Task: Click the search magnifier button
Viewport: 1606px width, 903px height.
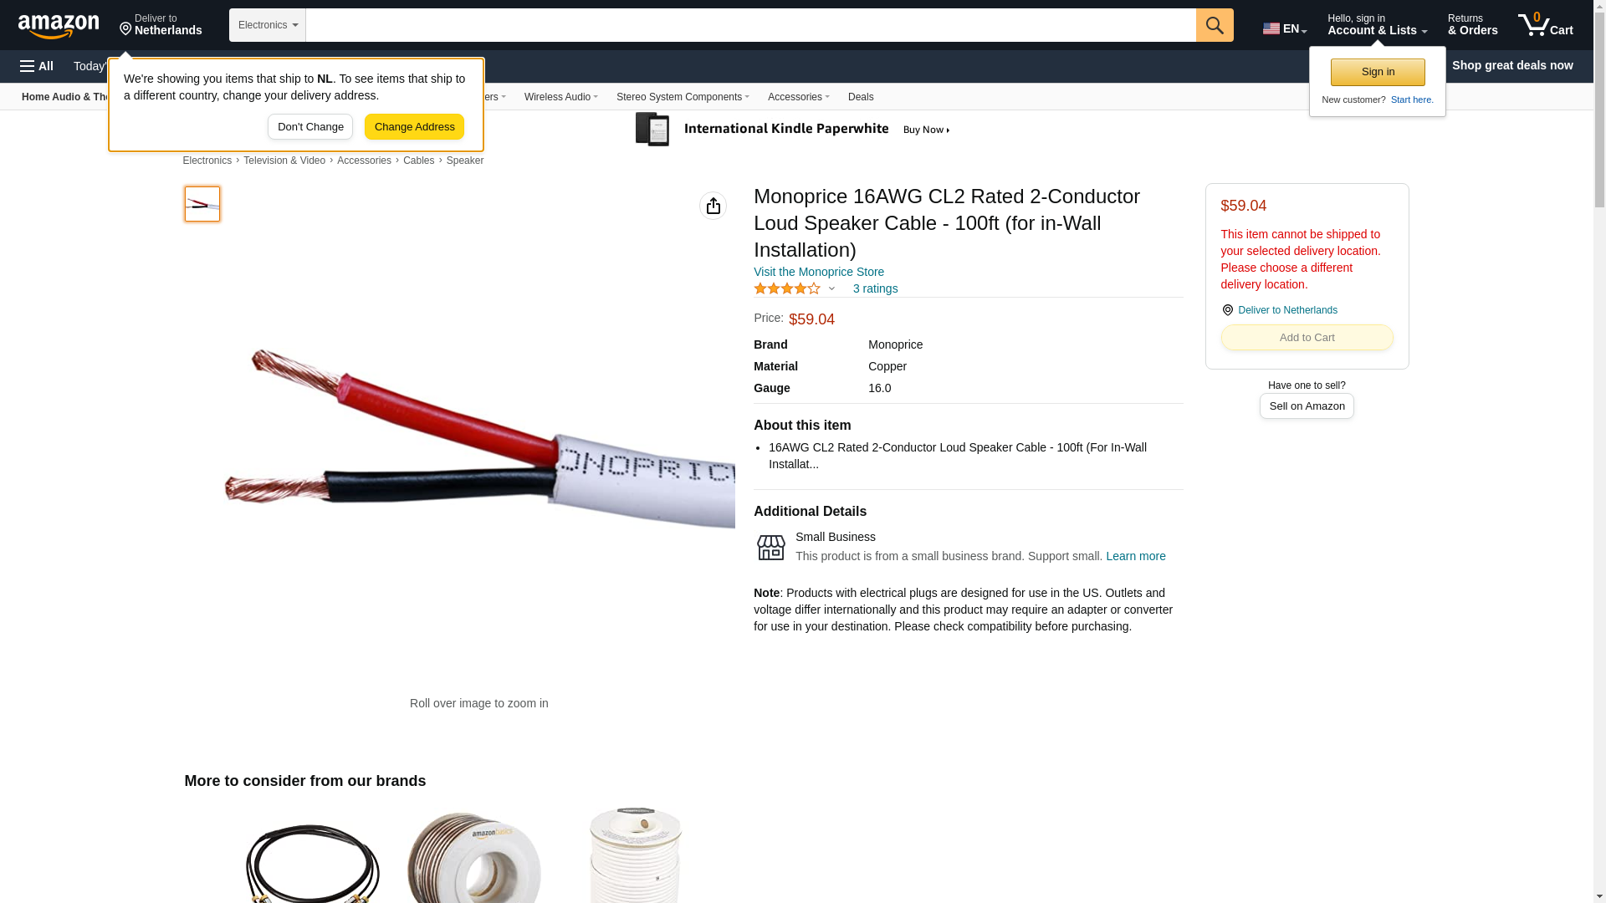Action: (1214, 25)
